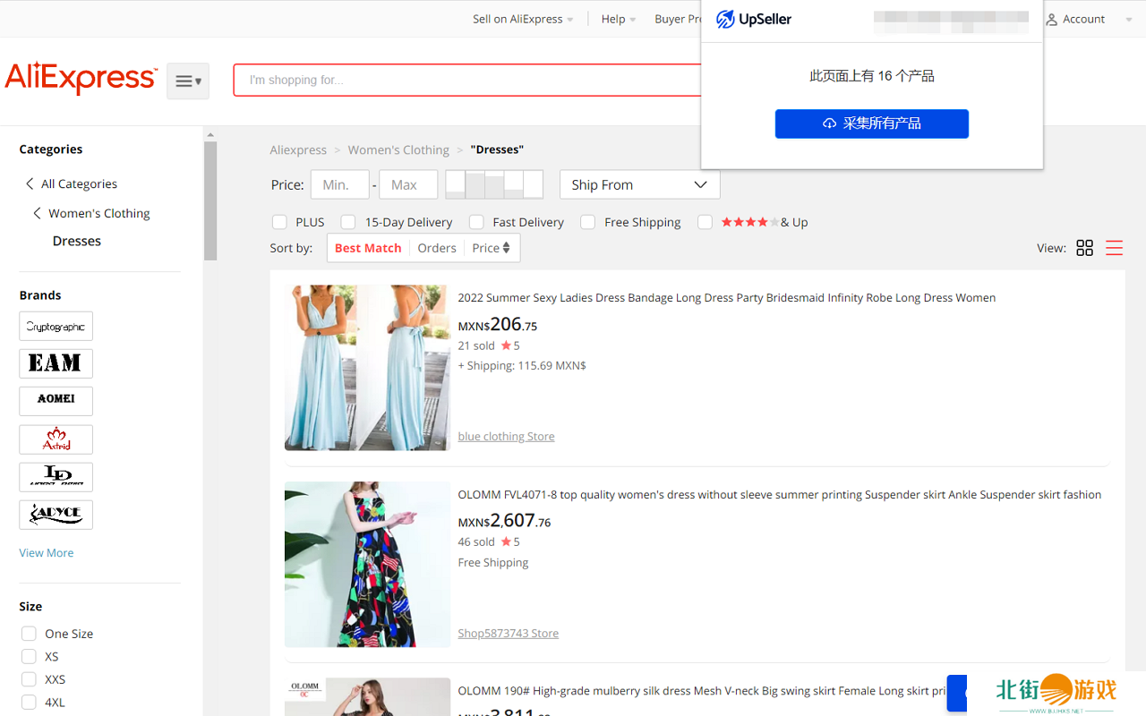Switch to list view icon

click(1114, 248)
